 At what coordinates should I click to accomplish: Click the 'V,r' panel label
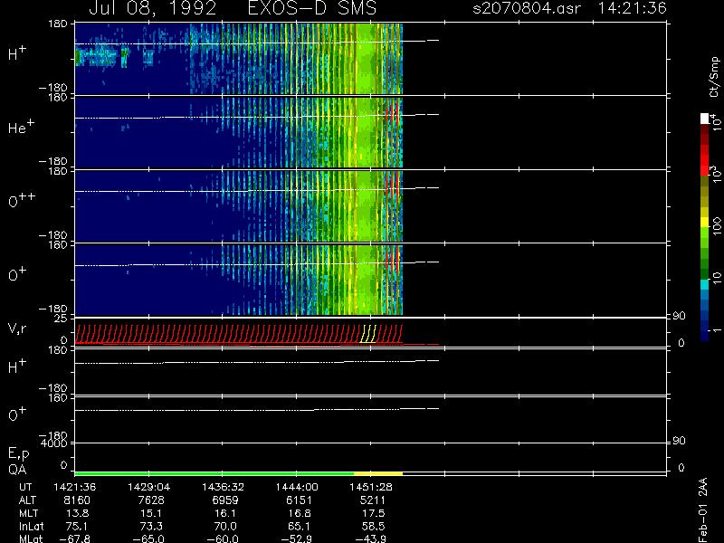point(17,329)
